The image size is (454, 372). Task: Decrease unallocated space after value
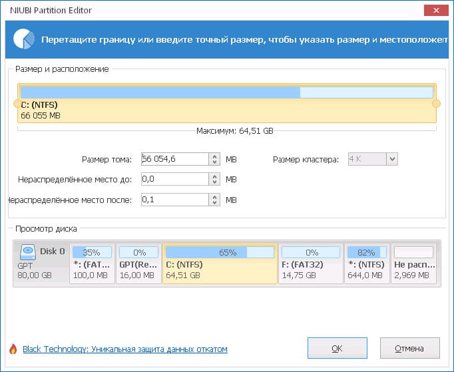tap(214, 203)
